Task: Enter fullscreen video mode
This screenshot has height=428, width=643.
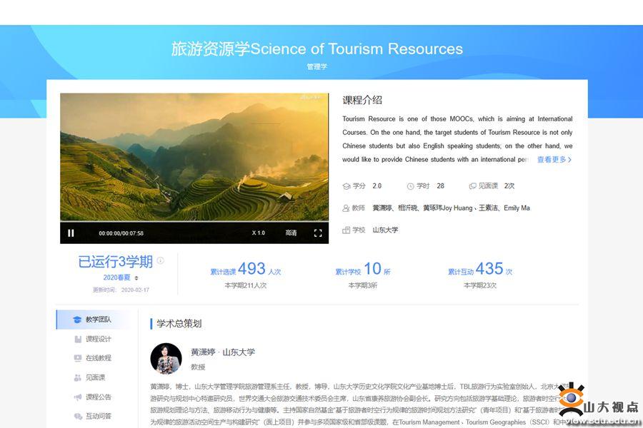Action: 318,233
